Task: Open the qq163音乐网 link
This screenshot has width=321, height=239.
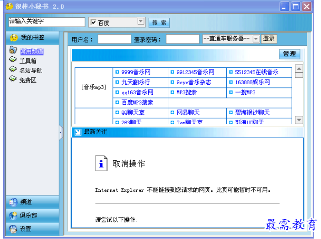Action: (137, 92)
